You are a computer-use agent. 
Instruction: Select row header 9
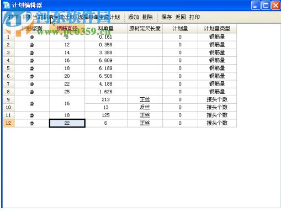[x=8, y=99]
